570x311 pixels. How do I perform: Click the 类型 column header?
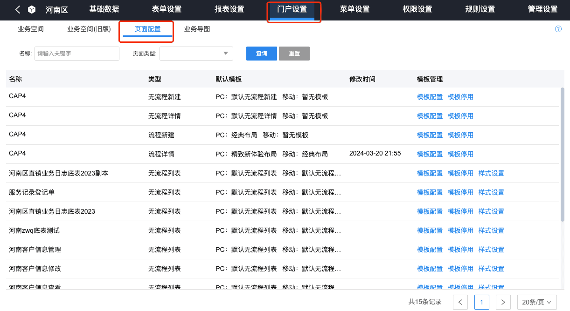coord(154,79)
